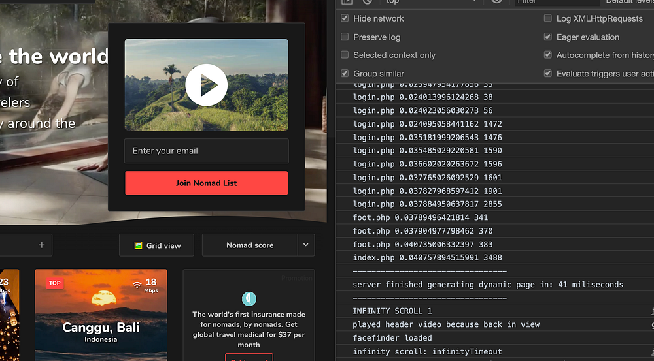
Task: Select the Nomad score sort button
Action: point(250,245)
